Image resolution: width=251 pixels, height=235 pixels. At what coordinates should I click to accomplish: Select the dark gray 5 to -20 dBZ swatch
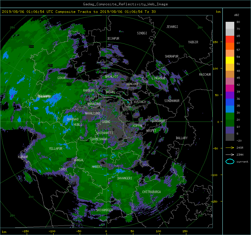pos(230,137)
